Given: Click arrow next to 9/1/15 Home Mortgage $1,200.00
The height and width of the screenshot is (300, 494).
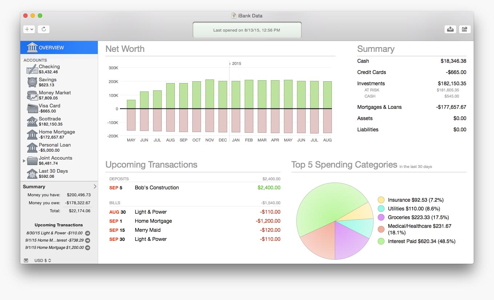Looking at the screenshot, I should (88, 248).
